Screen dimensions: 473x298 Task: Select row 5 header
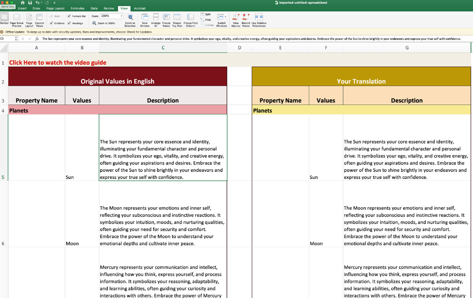tap(4, 148)
